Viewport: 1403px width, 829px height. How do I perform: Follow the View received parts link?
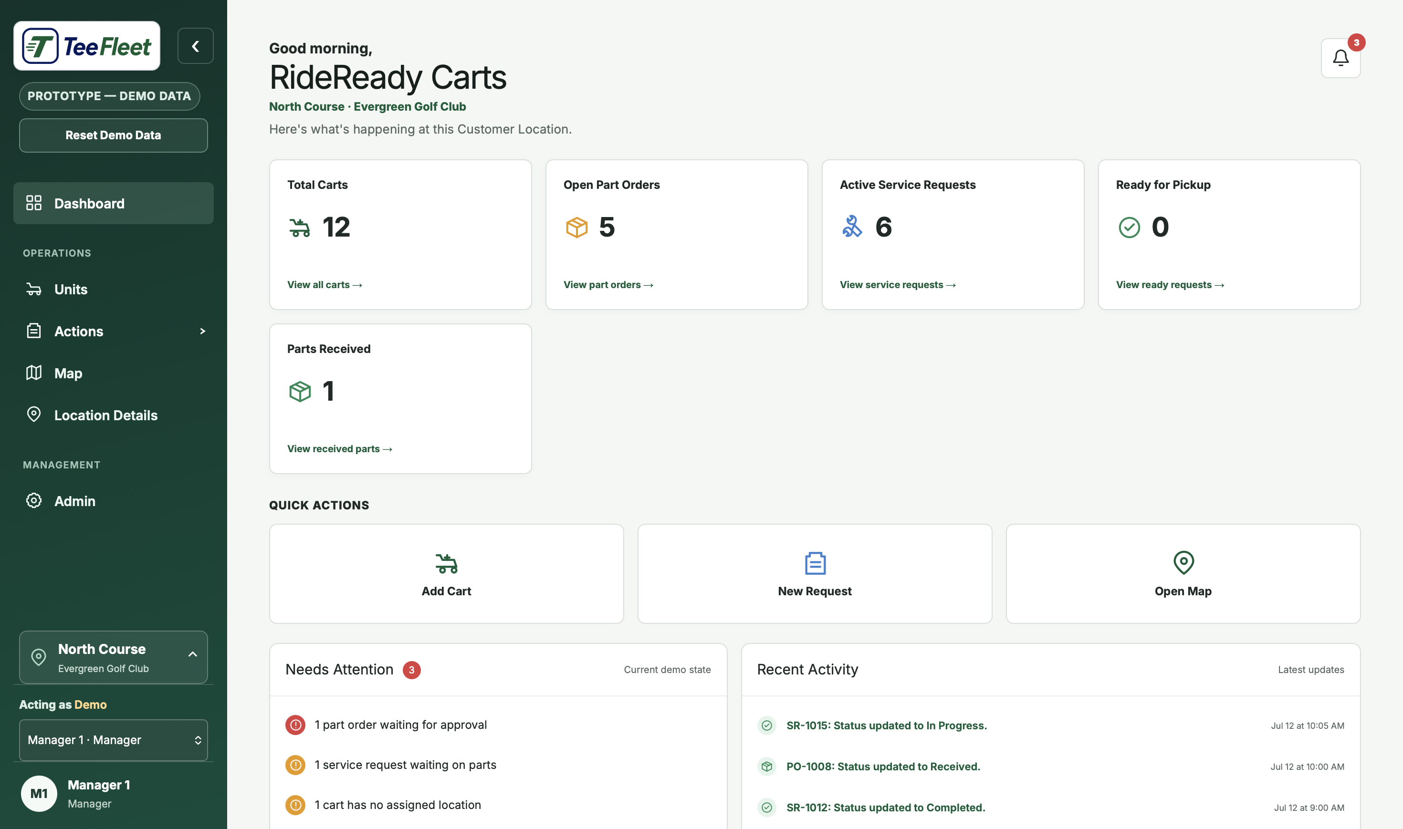point(340,448)
